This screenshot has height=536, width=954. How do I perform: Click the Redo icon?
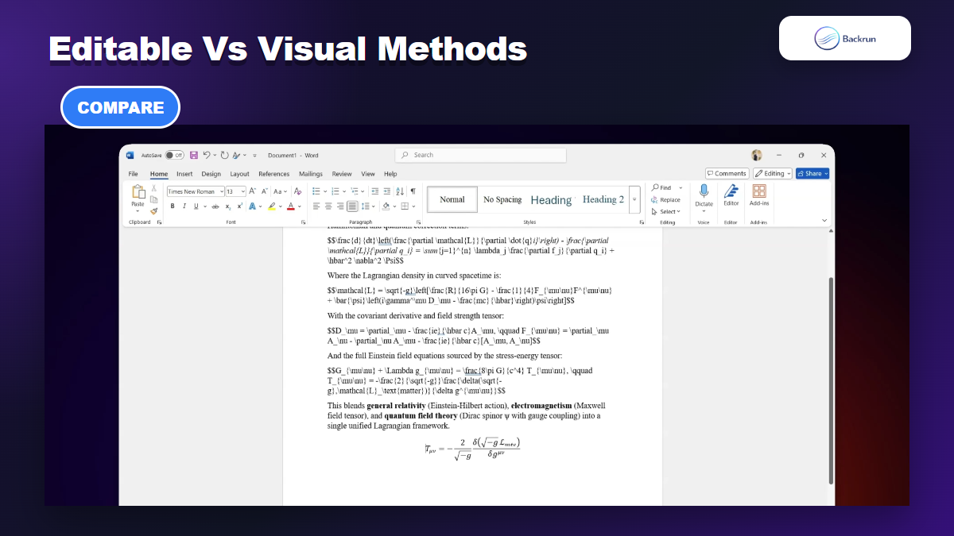(x=224, y=155)
